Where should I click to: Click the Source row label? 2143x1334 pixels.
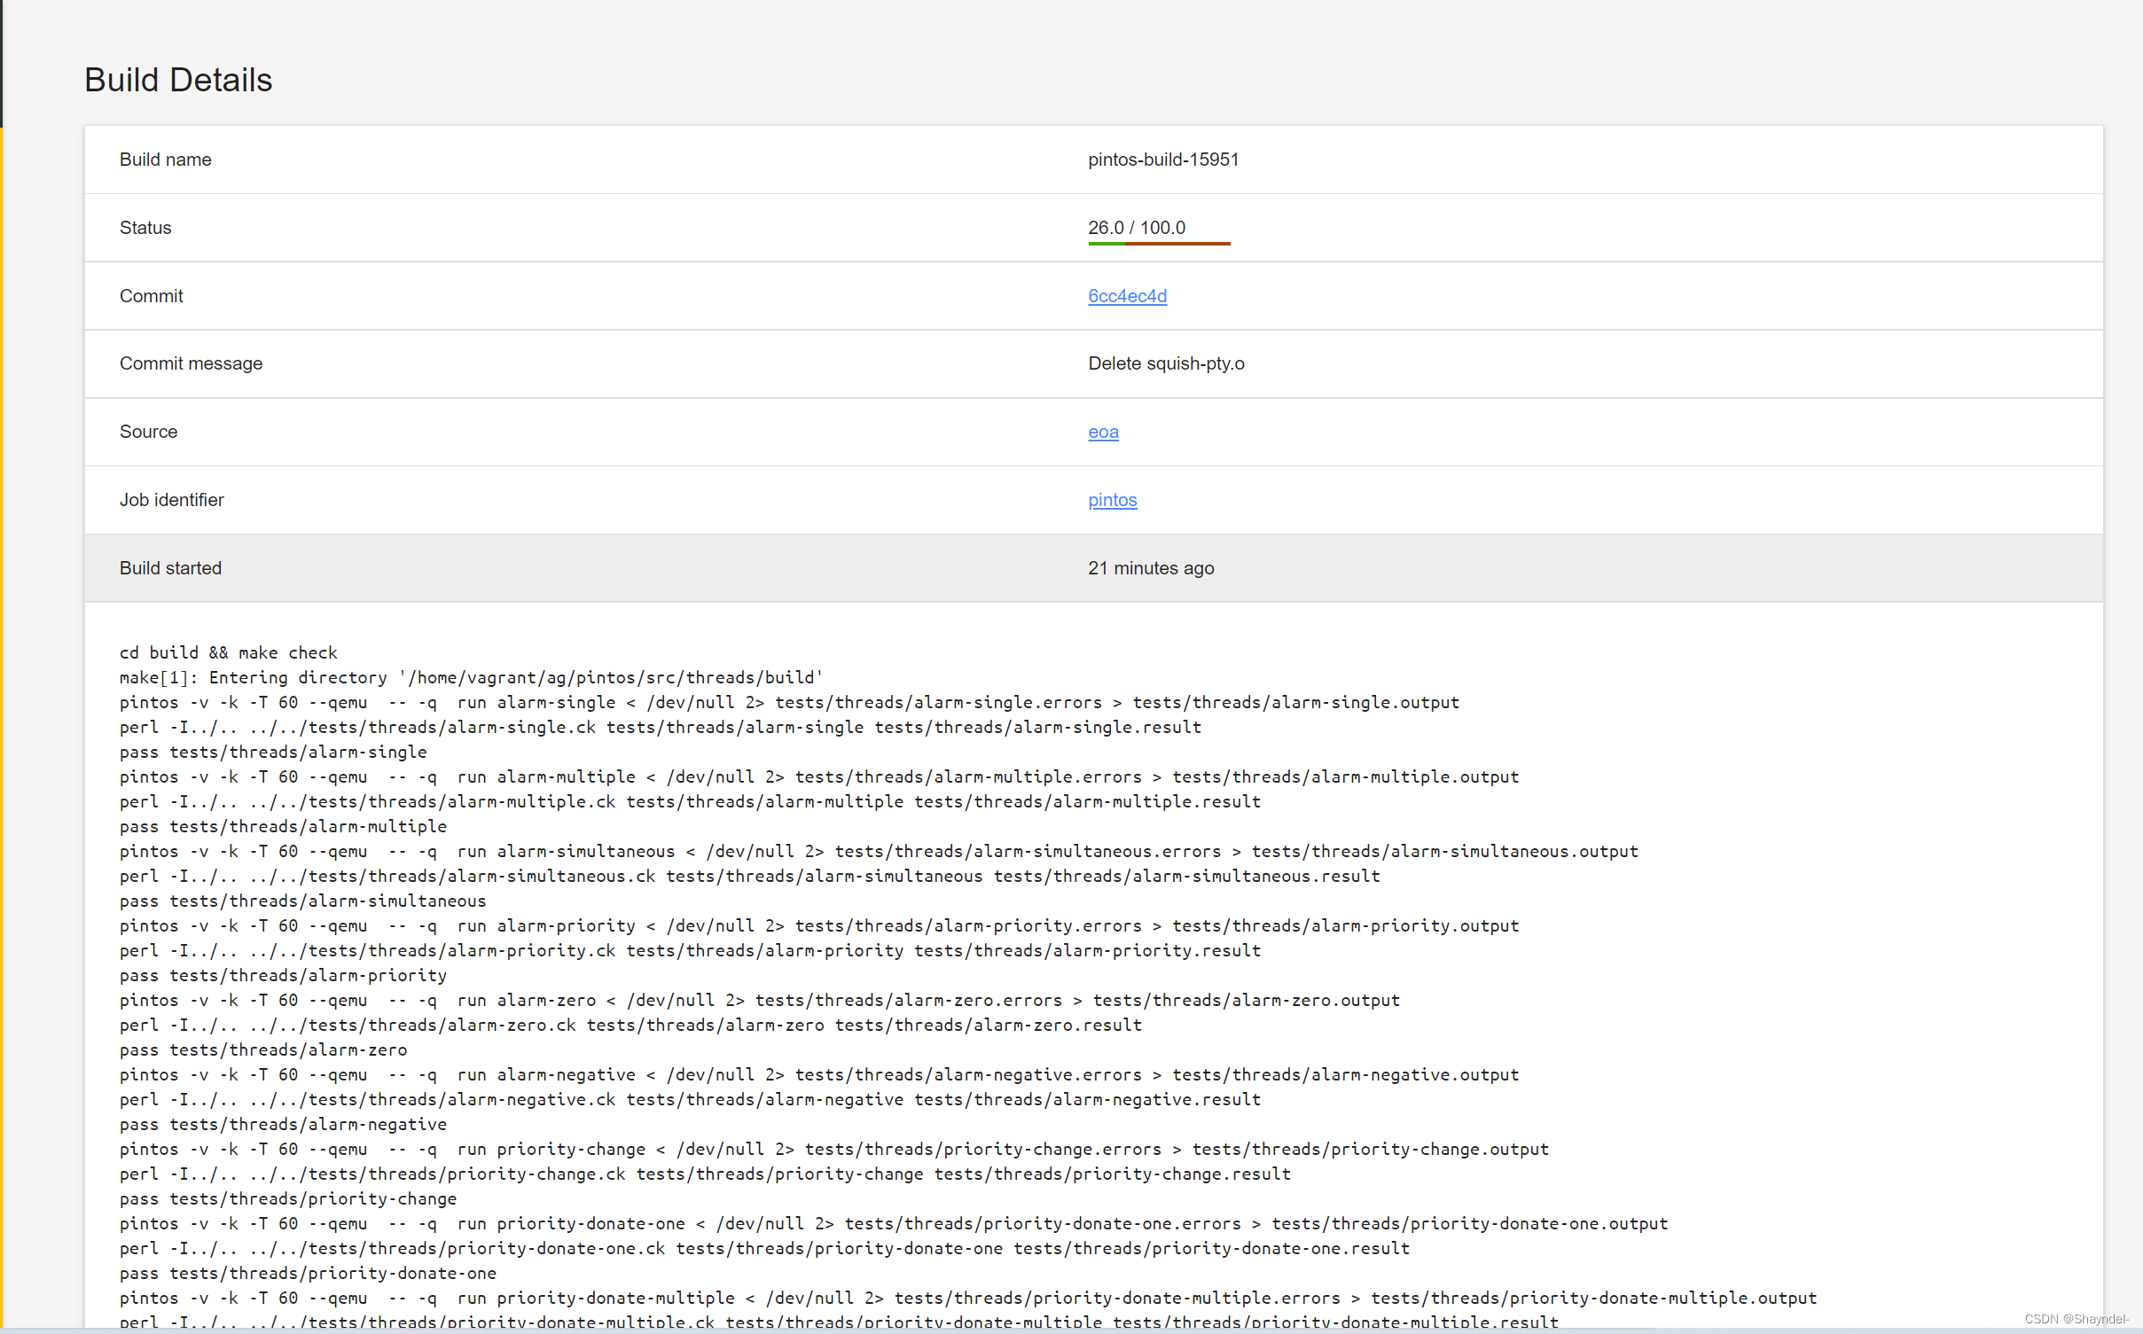click(x=148, y=432)
